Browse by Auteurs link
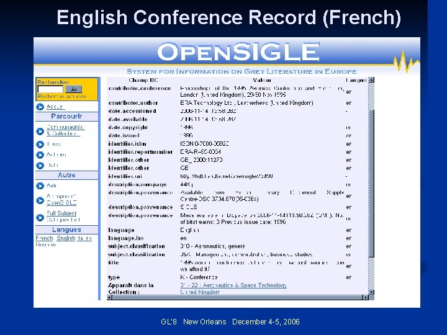Image resolution: width=447 pixels, height=335 pixels. pos(56,154)
